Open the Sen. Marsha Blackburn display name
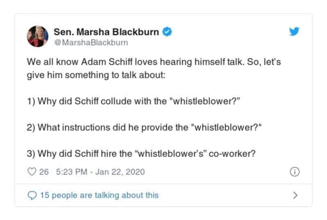This screenshot has width=327, height=220. (106, 32)
